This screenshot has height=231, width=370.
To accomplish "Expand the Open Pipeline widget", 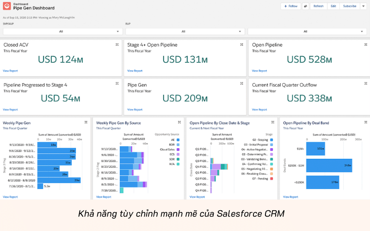I will pos(366,44).
